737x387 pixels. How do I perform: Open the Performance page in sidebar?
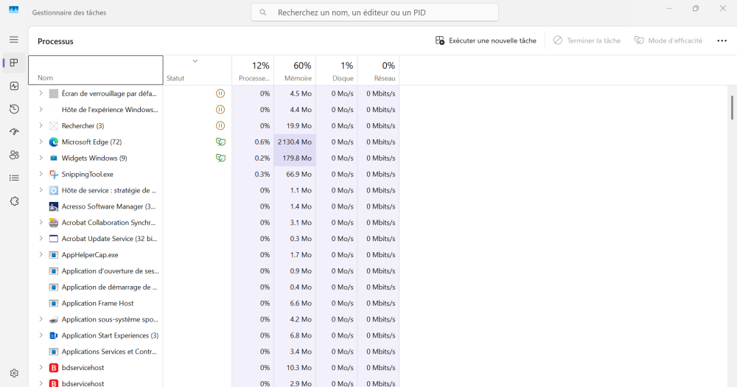pos(14,86)
